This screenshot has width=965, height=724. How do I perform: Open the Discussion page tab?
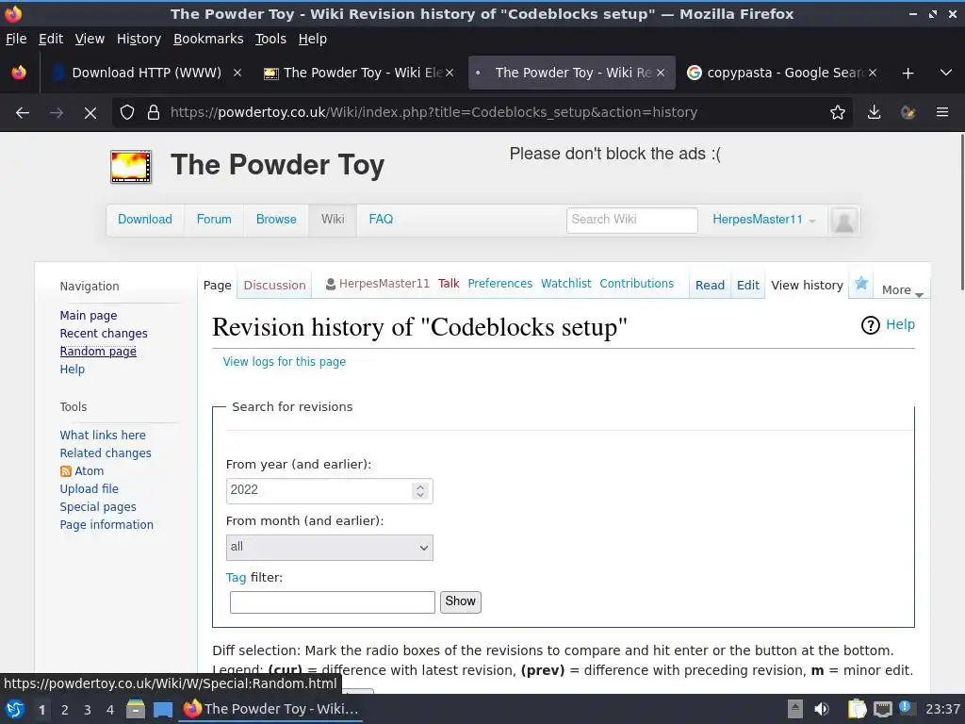tap(274, 285)
